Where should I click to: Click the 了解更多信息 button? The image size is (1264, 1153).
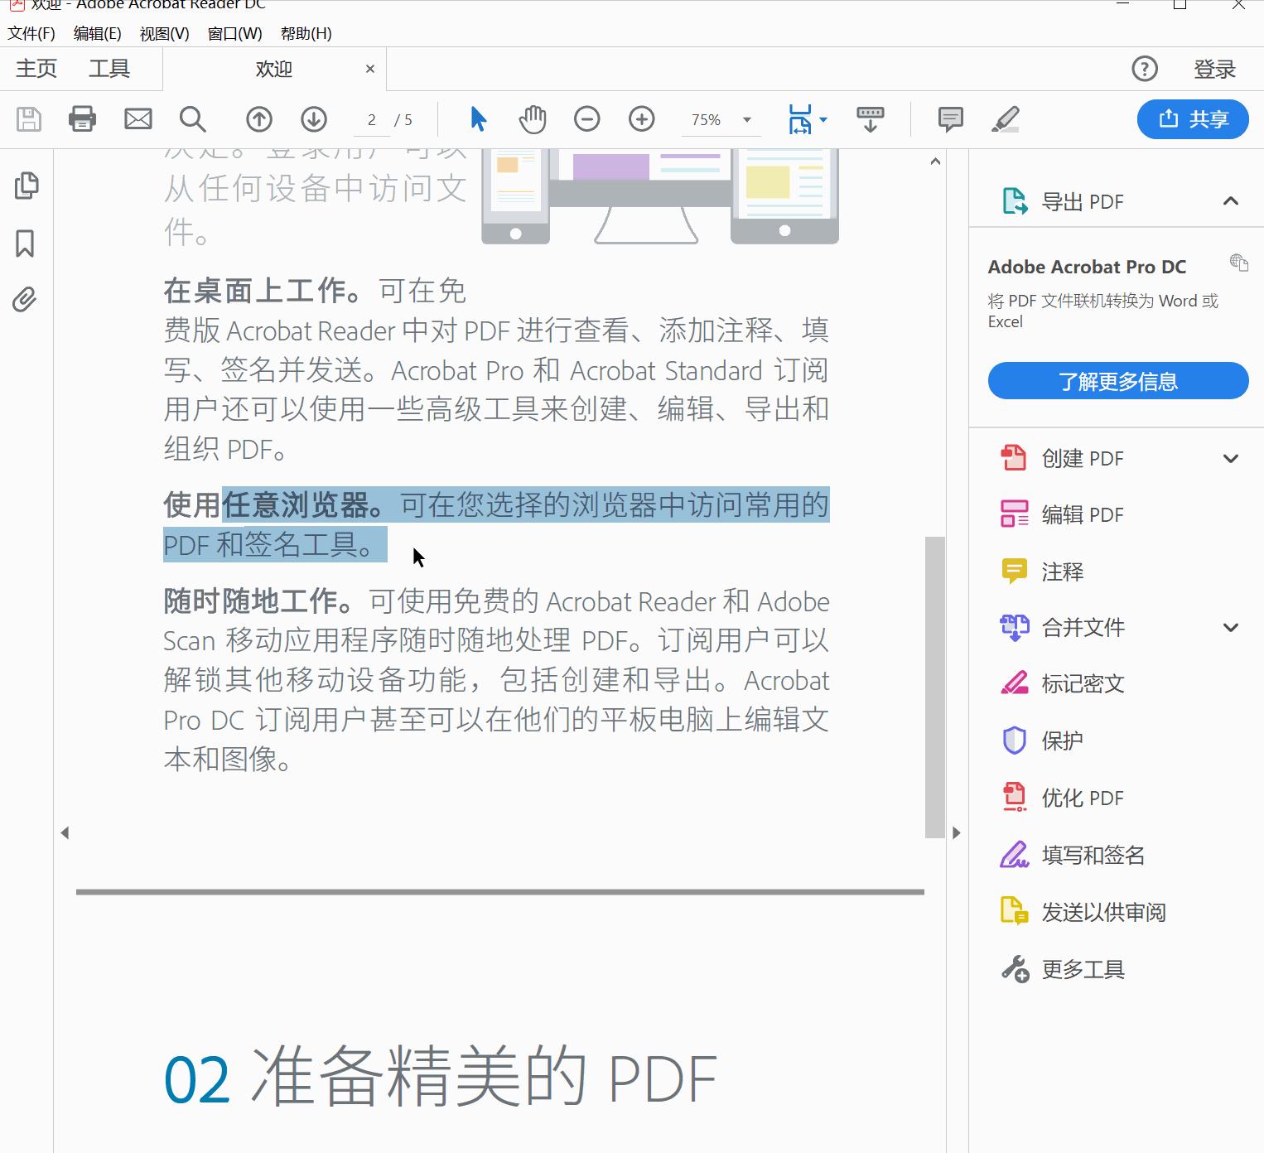tap(1117, 380)
